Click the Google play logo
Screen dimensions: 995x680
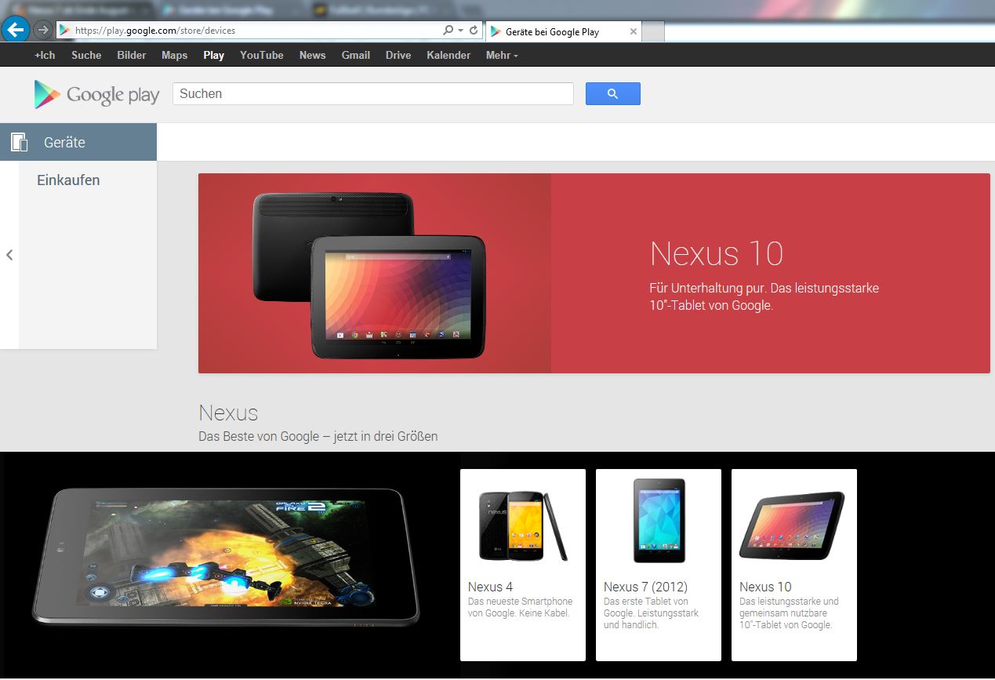click(x=96, y=94)
